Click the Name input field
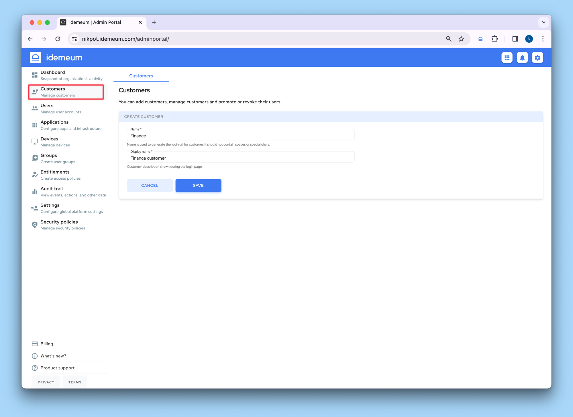Image resolution: width=573 pixels, height=417 pixels. tap(240, 136)
